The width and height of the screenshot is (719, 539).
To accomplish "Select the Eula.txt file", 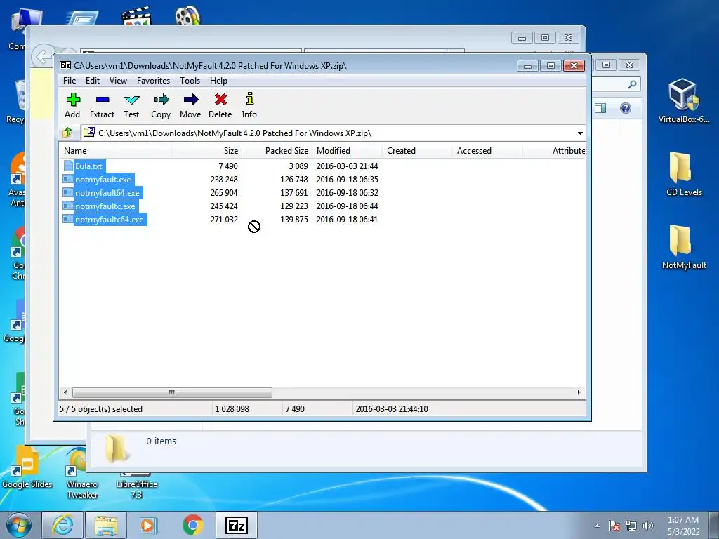I will (x=88, y=166).
